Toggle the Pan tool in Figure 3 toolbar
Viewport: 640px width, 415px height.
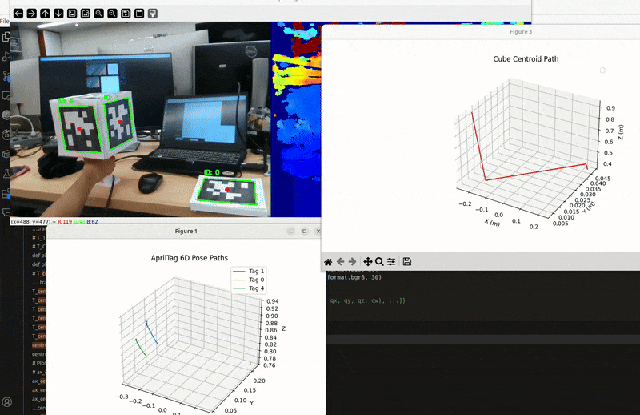tap(368, 261)
